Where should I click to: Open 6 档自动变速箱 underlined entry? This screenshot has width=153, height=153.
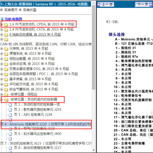click(x=35, y=35)
